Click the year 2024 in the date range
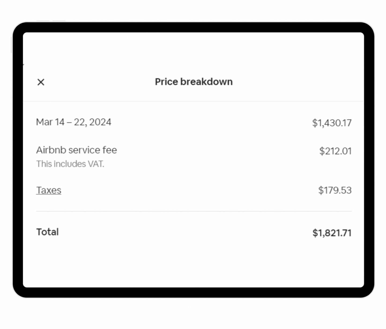Viewport: 386px width, 329px height. (x=100, y=122)
